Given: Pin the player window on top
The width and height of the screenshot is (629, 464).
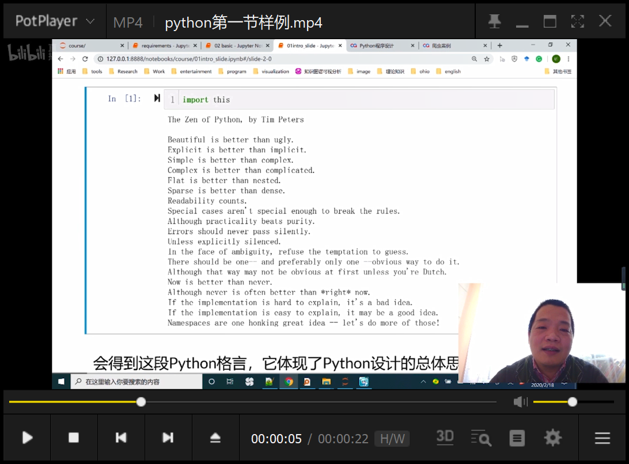Looking at the screenshot, I should pos(494,22).
